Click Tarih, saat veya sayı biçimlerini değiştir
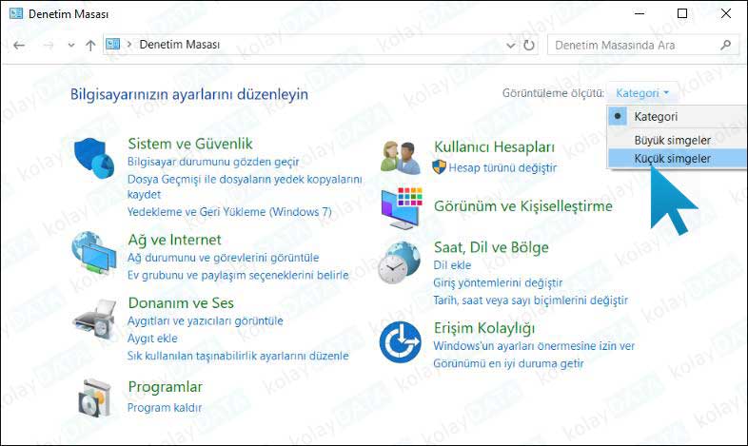This screenshot has height=446, width=748. tap(530, 301)
